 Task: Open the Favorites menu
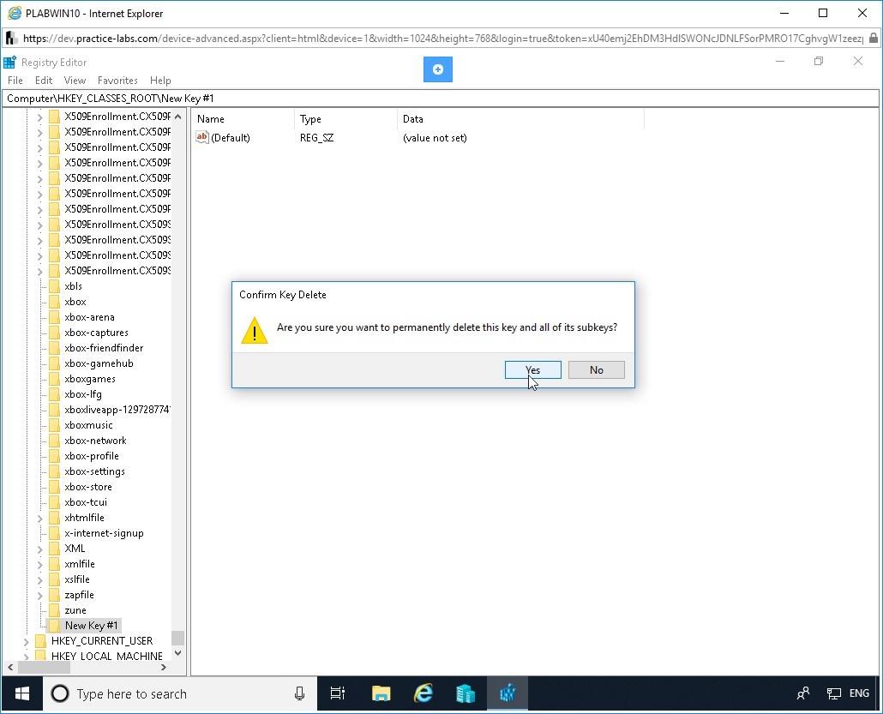[117, 81]
